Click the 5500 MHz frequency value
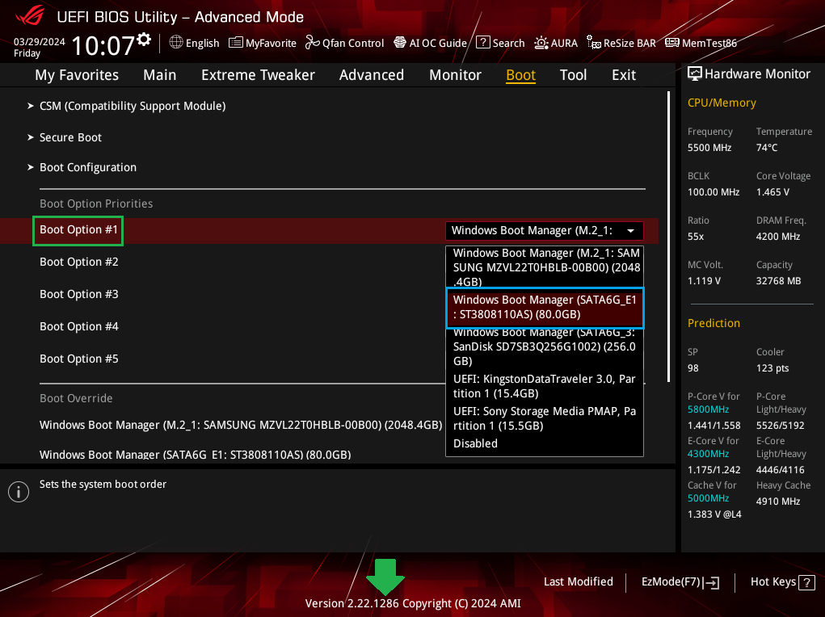Screen dimensions: 825x617 [709, 148]
